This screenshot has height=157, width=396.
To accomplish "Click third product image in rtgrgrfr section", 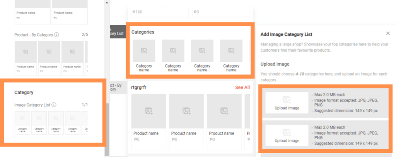I will tap(224, 111).
